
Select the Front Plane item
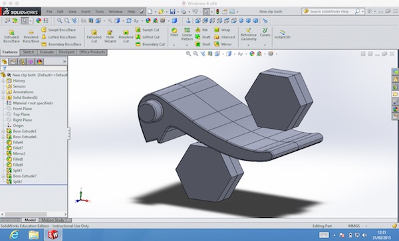[x=19, y=109]
